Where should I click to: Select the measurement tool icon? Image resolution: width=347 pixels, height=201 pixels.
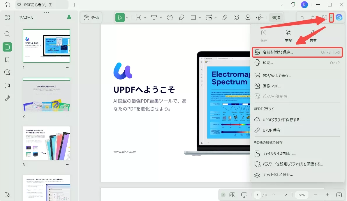209,17
